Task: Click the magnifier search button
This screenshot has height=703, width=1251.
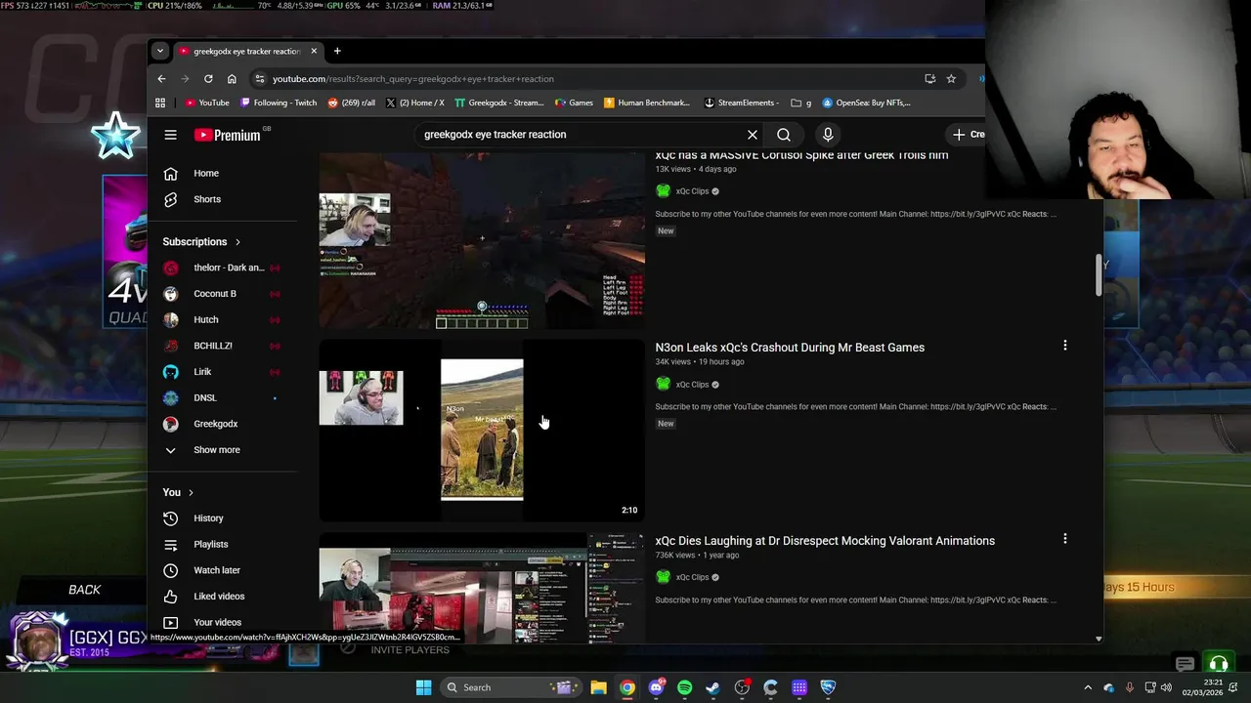Action: point(784,135)
